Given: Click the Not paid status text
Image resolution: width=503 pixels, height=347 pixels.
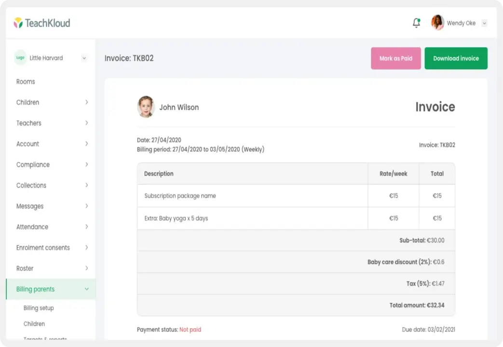Looking at the screenshot, I should (190, 330).
